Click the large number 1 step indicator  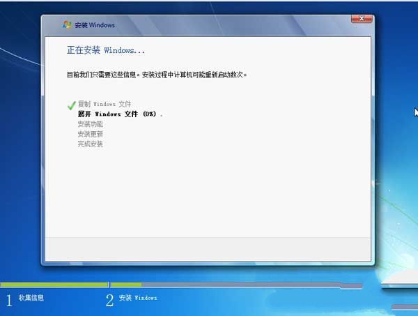[9, 300]
